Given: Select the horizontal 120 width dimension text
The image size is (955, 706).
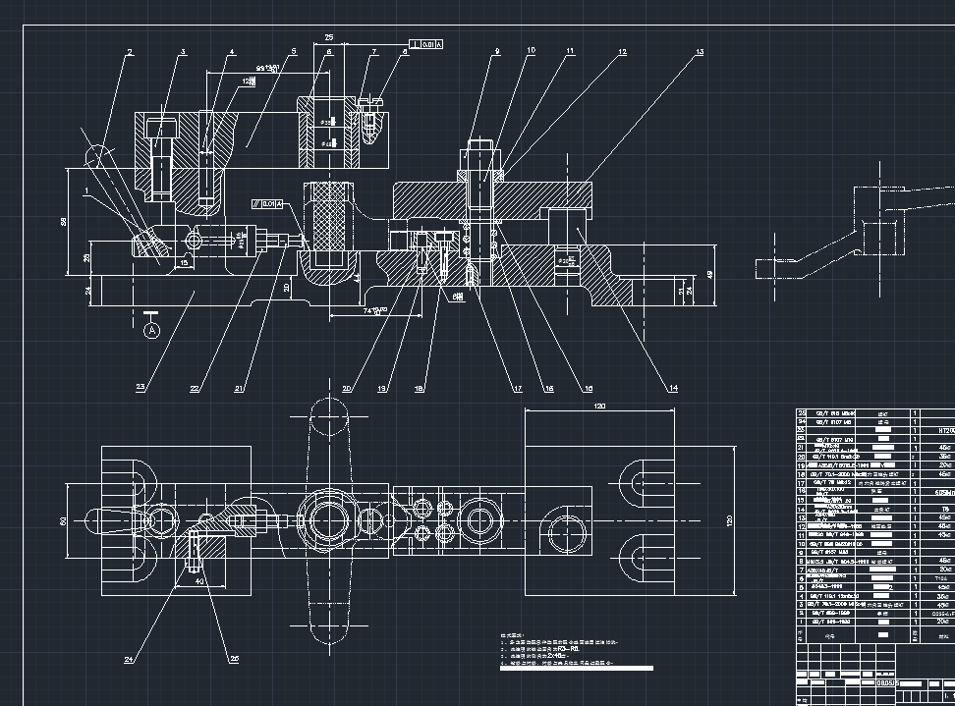Looking at the screenshot, I should point(599,406).
